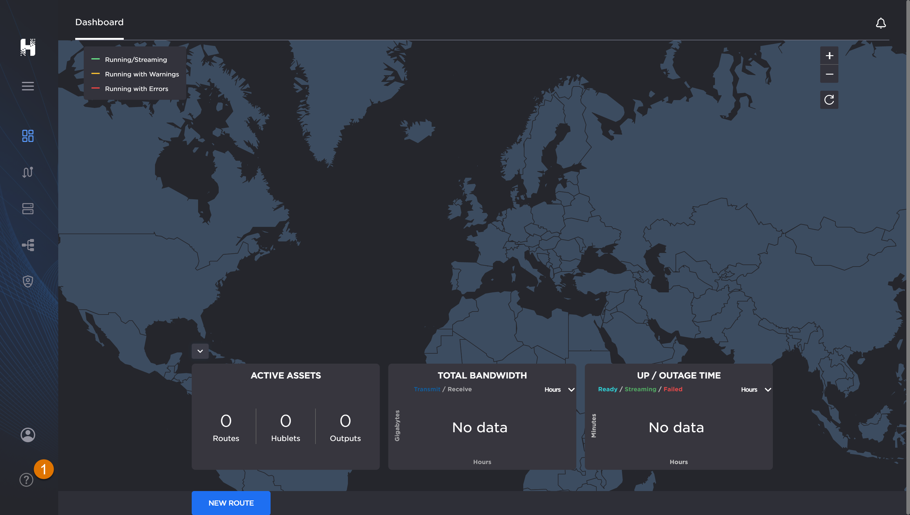The width and height of the screenshot is (910, 515).
Task: Select the Routes icon in the sidebar
Action: click(28, 172)
